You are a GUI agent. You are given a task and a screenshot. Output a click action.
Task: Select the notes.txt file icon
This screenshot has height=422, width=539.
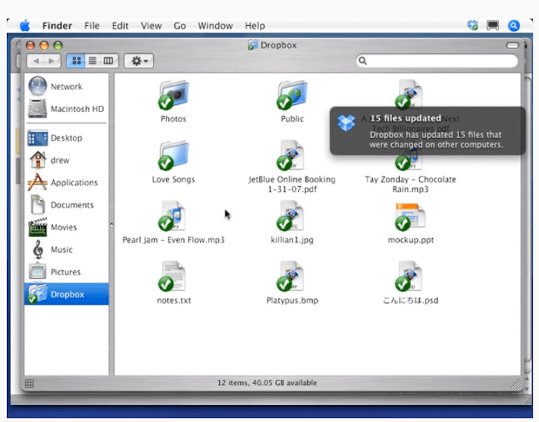point(172,276)
